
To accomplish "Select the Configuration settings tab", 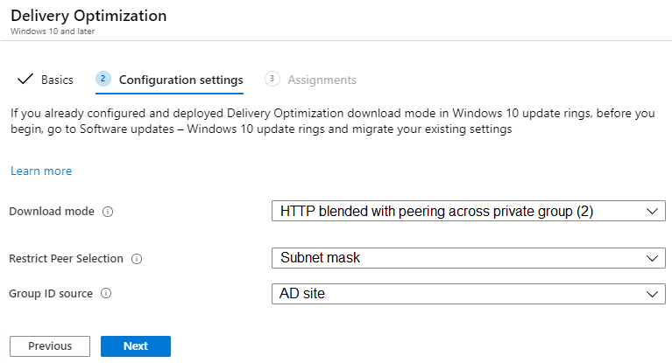I will (x=180, y=80).
